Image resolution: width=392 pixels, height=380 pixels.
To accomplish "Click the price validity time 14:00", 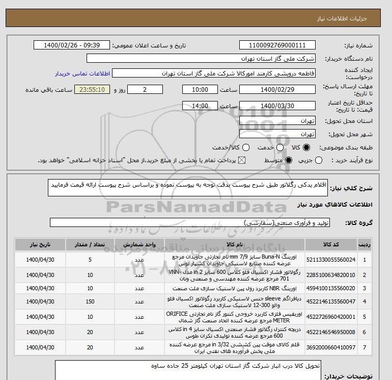I will point(200,106).
